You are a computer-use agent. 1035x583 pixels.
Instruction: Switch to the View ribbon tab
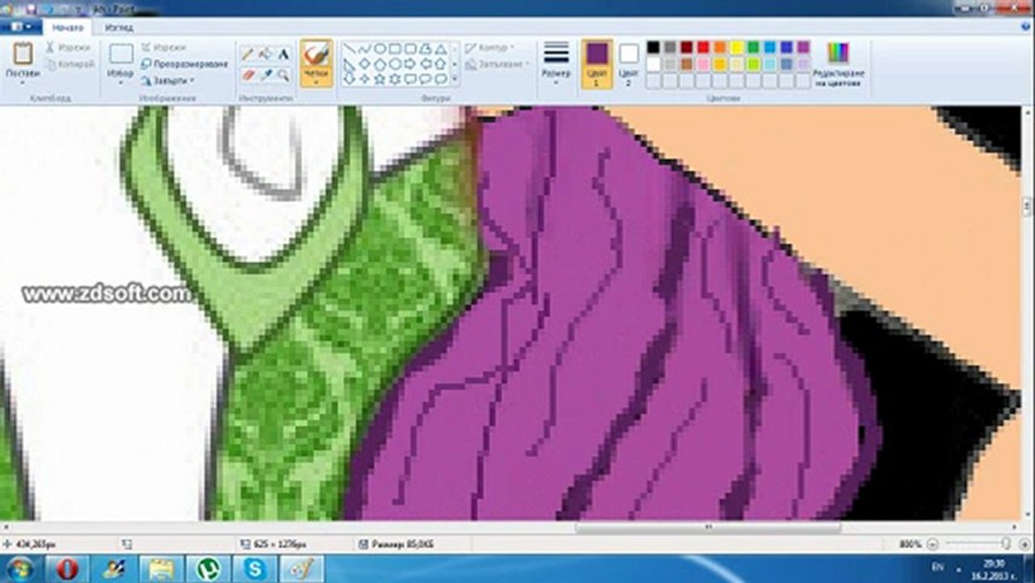(x=118, y=28)
